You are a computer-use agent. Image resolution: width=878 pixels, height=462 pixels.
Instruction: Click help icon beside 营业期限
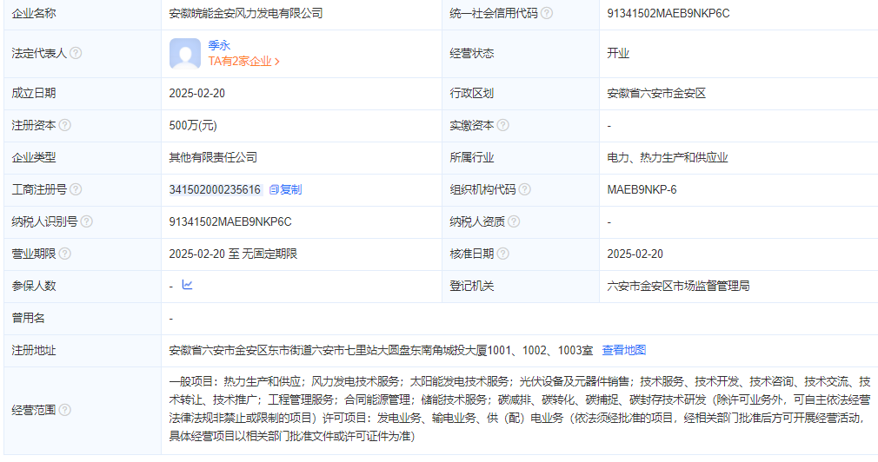pos(64,254)
